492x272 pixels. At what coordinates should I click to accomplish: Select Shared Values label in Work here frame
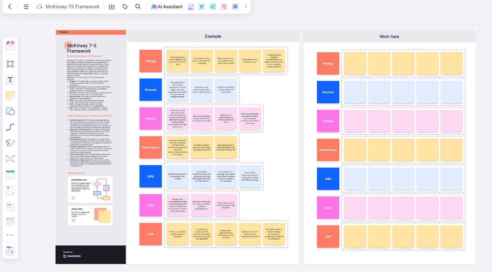(x=328, y=150)
